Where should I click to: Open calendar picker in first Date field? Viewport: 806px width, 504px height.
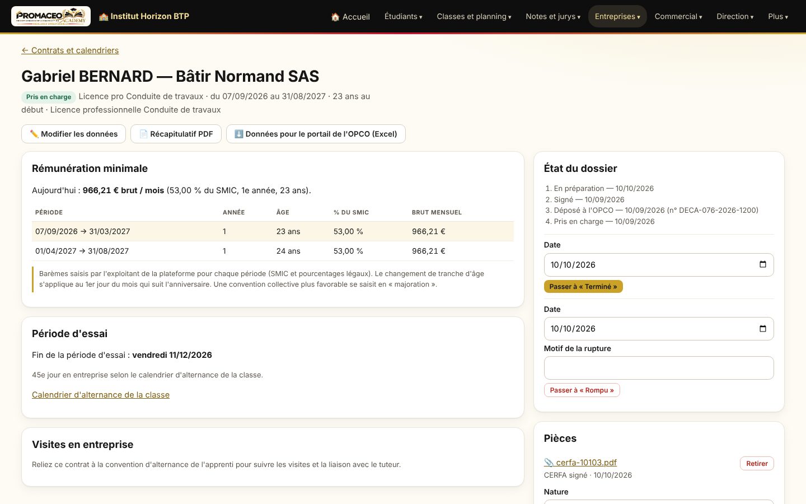762,264
